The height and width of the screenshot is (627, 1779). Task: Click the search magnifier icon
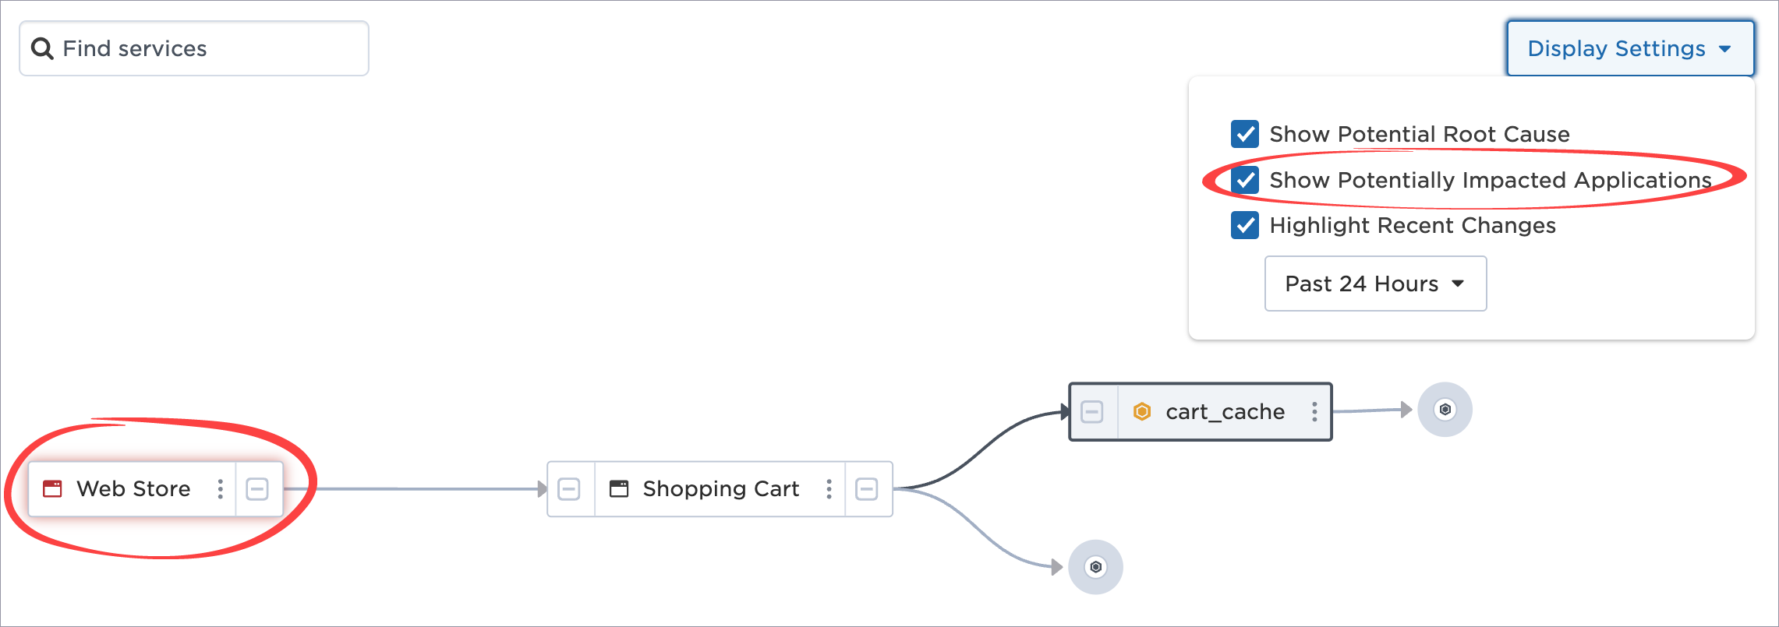[x=42, y=49]
